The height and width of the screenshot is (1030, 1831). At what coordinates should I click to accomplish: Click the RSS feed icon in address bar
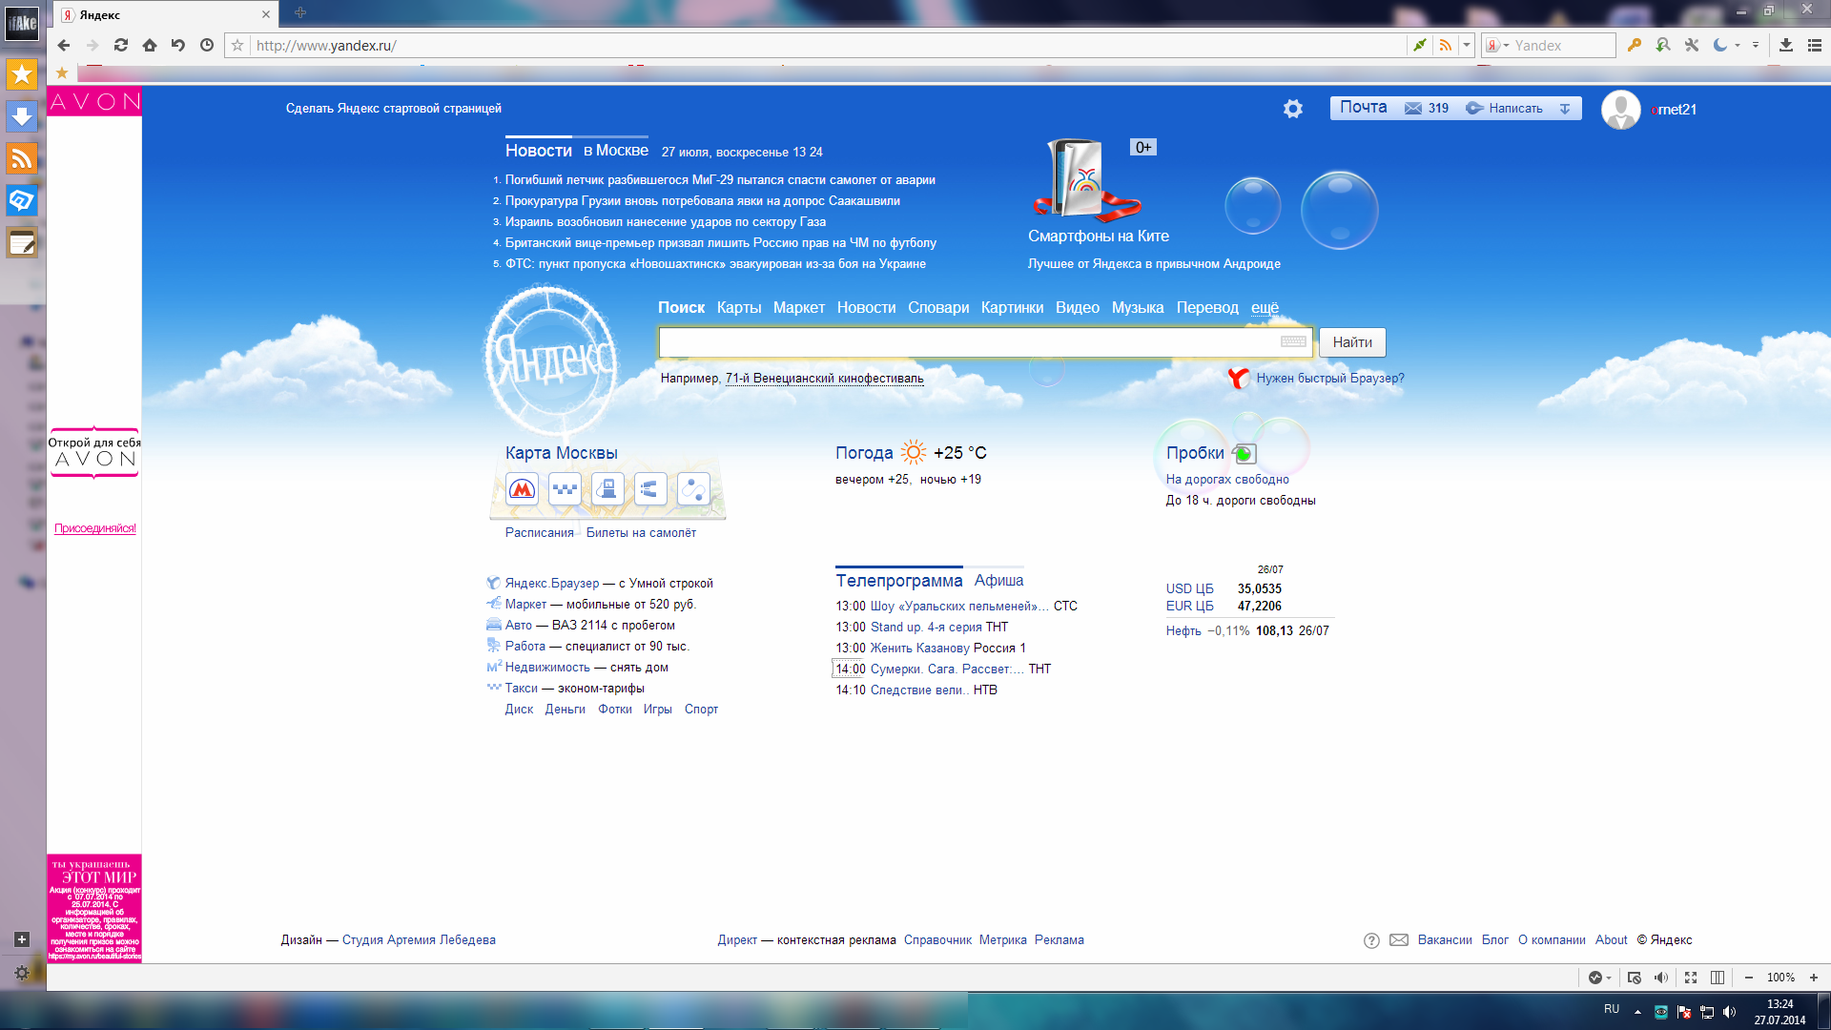coord(1446,45)
